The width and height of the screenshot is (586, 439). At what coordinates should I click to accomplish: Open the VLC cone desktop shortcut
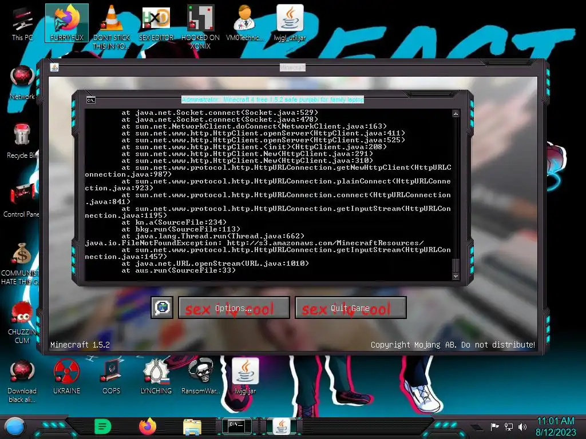(112, 26)
